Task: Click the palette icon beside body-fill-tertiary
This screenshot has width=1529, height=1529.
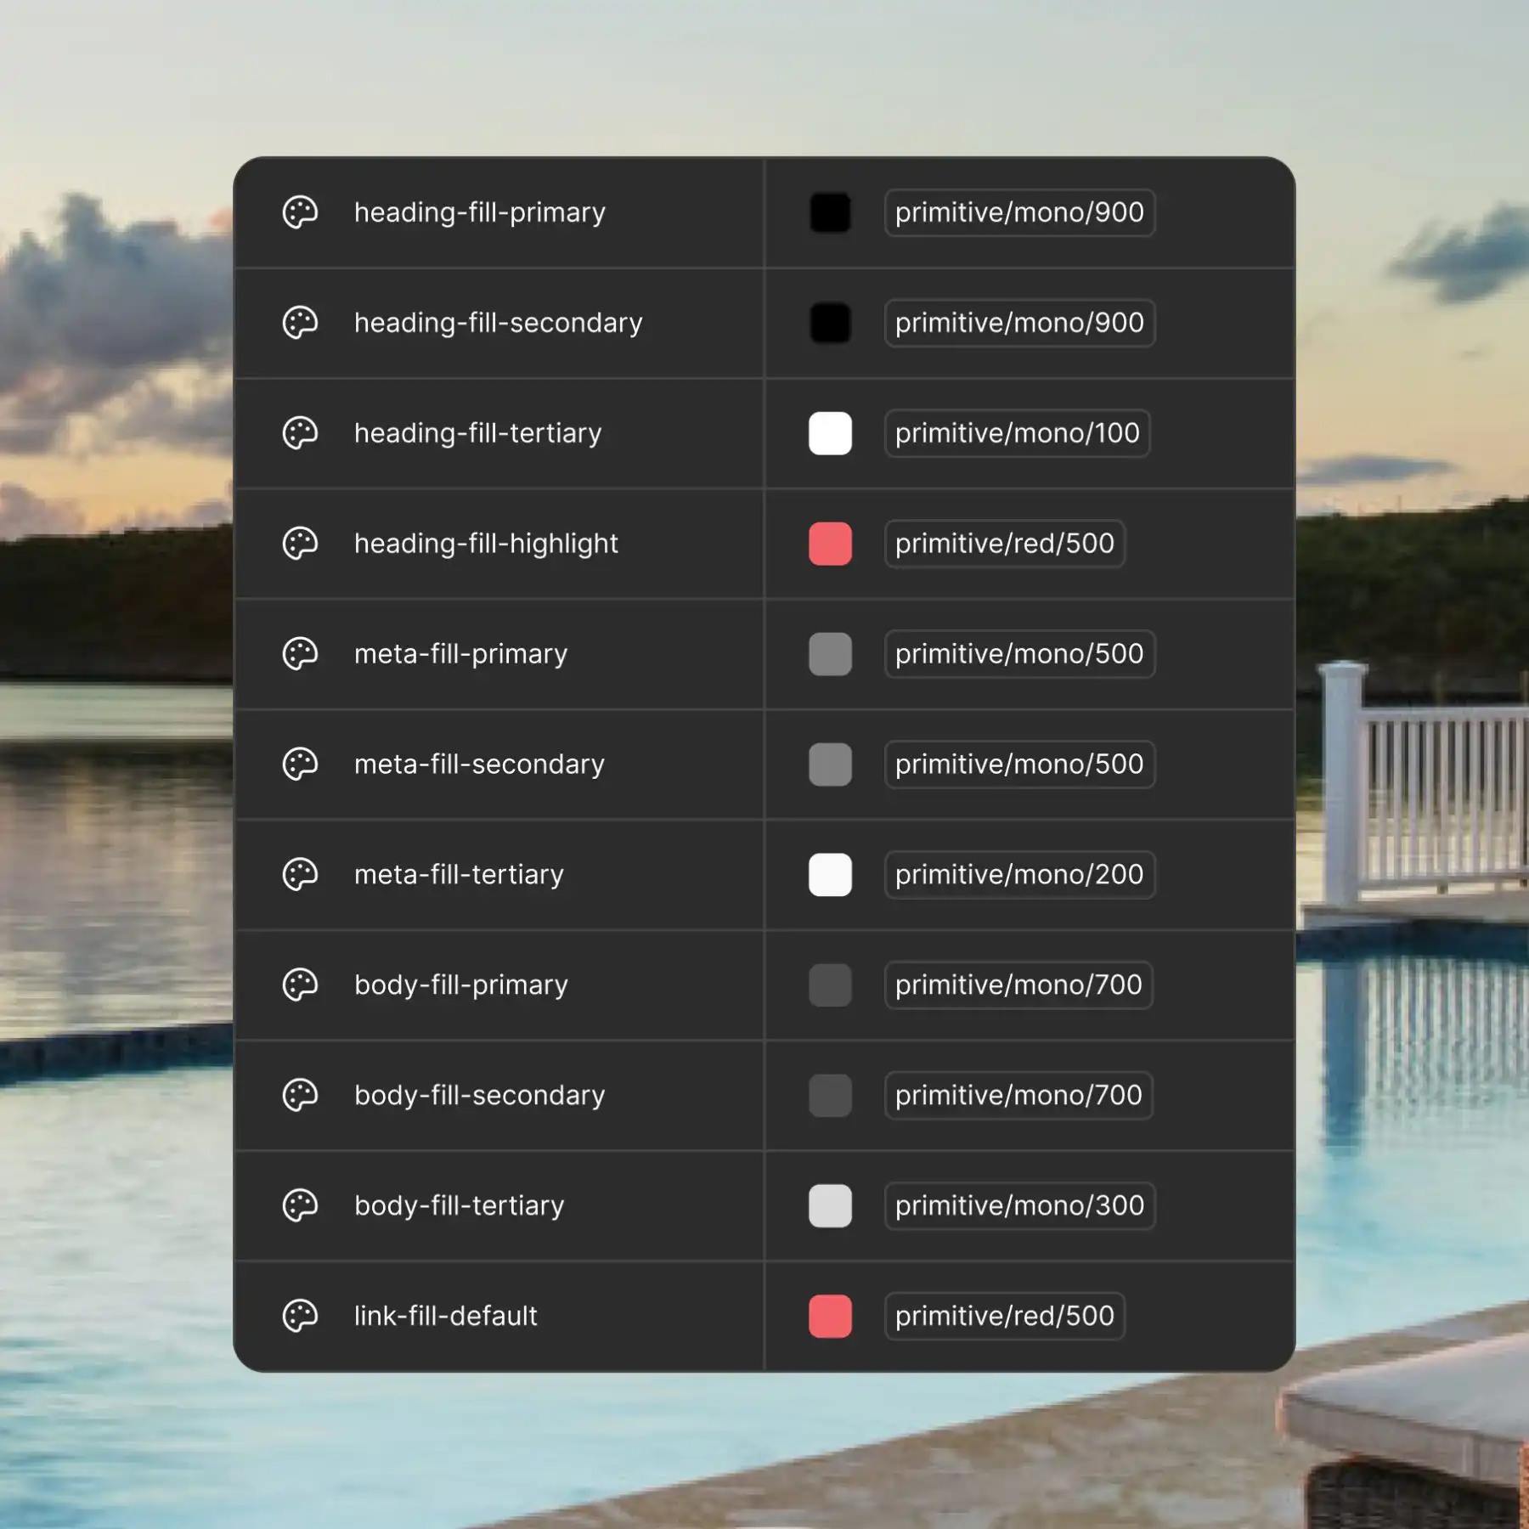Action: [299, 1205]
